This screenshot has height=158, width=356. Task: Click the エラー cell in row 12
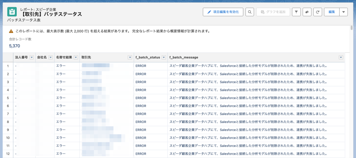[67, 154]
